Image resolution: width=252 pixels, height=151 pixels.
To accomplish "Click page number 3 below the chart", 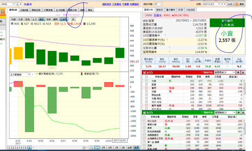I will click(x=17, y=147).
